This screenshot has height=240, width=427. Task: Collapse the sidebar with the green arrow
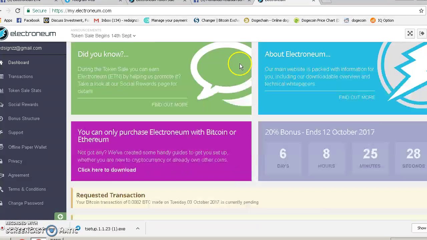tap(60, 217)
